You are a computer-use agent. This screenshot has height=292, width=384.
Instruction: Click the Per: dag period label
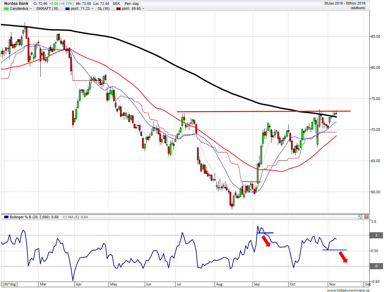131,4
